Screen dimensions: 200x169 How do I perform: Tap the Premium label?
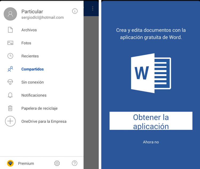click(x=26, y=163)
